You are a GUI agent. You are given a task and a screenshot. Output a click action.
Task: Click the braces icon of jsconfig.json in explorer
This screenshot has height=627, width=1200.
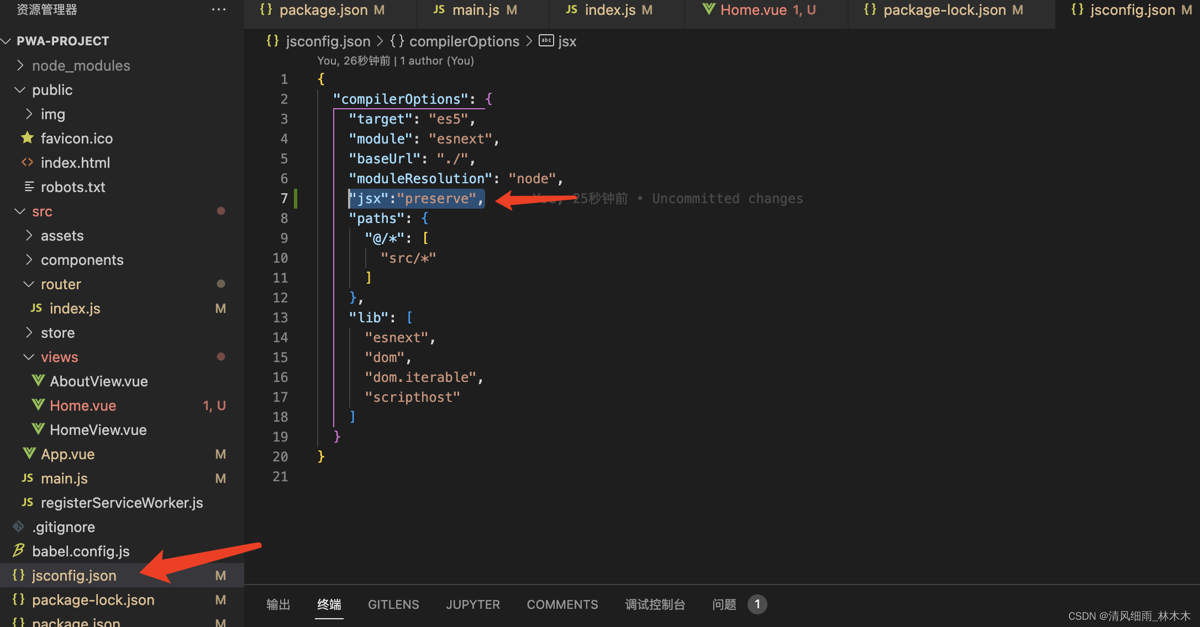click(18, 575)
